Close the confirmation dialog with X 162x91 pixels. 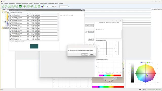[x=95, y=47]
